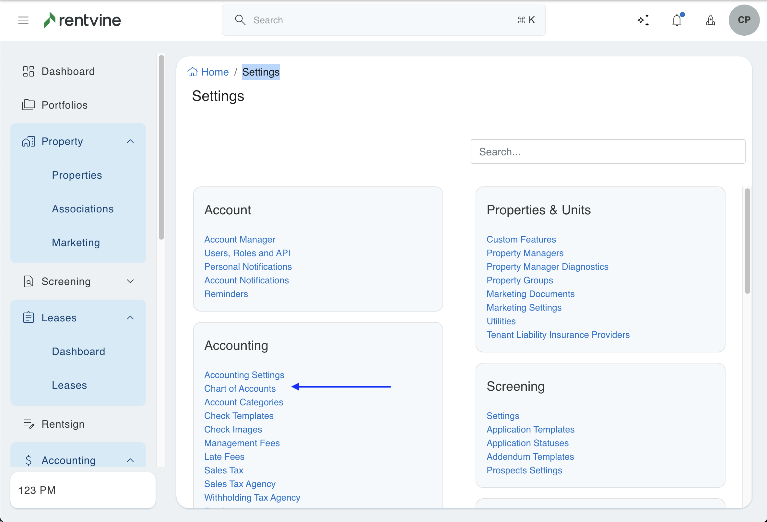
Task: Open Associations under Property
Action: pyautogui.click(x=83, y=209)
